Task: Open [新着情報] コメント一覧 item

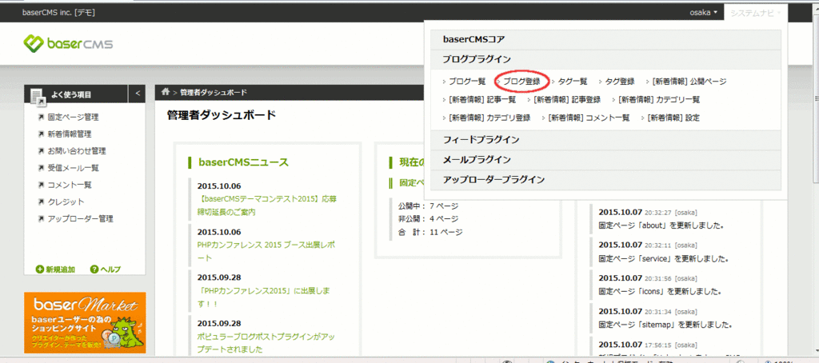Action: tap(589, 118)
